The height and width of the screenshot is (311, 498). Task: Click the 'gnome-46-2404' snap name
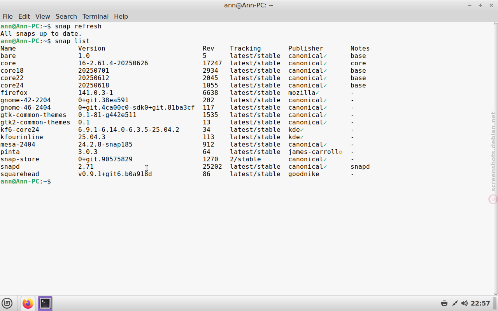[x=26, y=107]
